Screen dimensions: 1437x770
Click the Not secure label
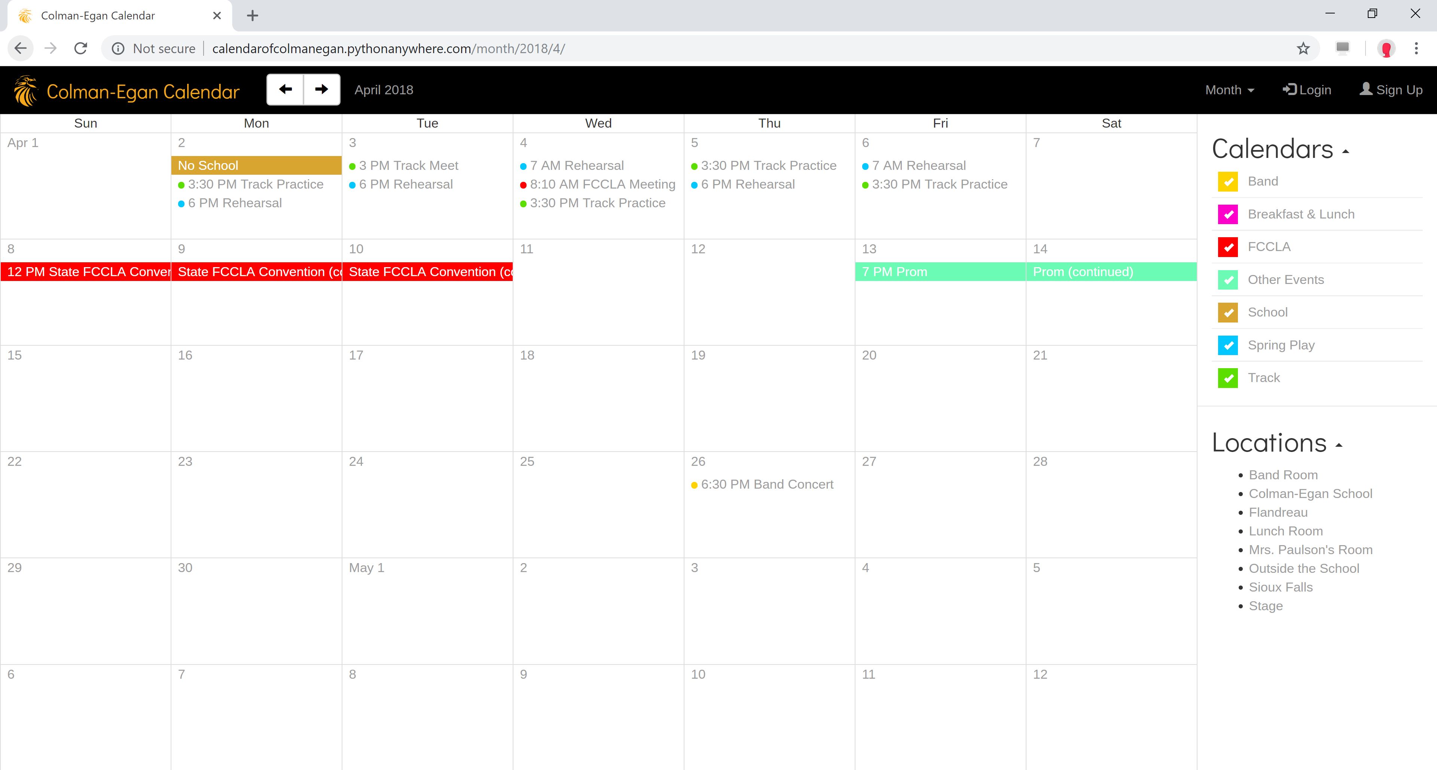pyautogui.click(x=164, y=48)
